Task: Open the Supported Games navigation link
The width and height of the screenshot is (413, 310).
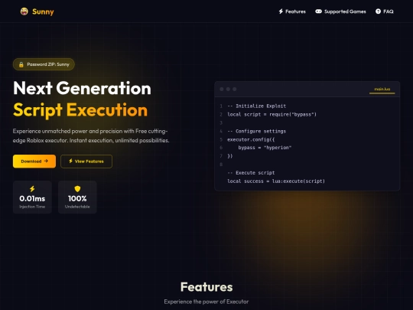Action: pos(340,11)
